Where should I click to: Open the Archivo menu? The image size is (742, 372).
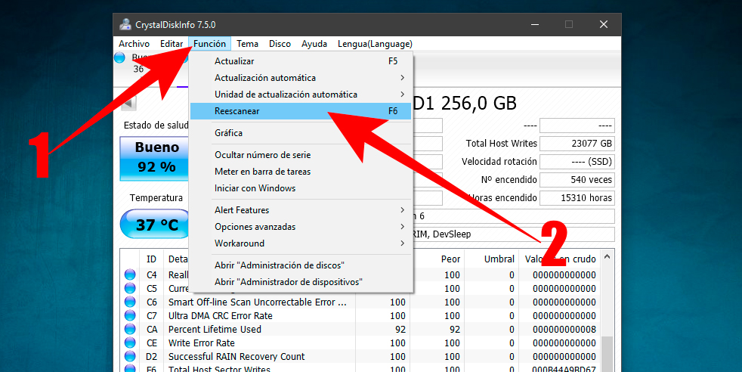pyautogui.click(x=134, y=44)
